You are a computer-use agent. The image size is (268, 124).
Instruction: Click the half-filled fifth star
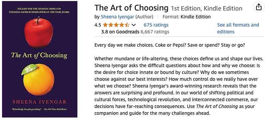pos(127,25)
